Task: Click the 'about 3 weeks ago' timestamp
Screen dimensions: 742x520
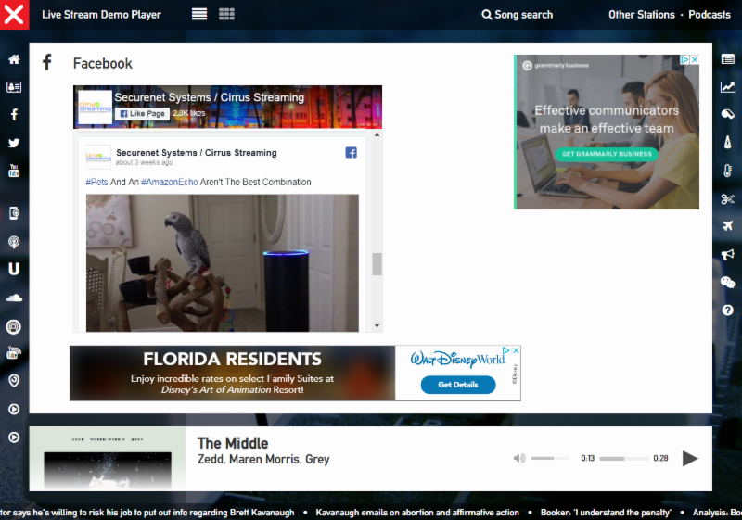Action: point(145,162)
